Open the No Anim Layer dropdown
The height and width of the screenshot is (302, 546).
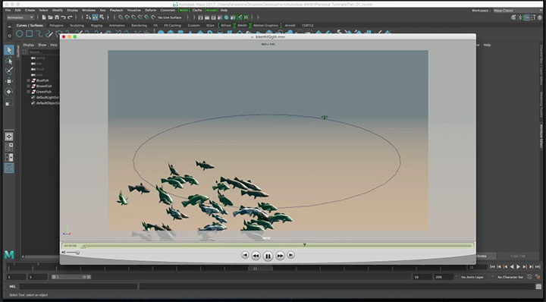pyautogui.click(x=472, y=277)
